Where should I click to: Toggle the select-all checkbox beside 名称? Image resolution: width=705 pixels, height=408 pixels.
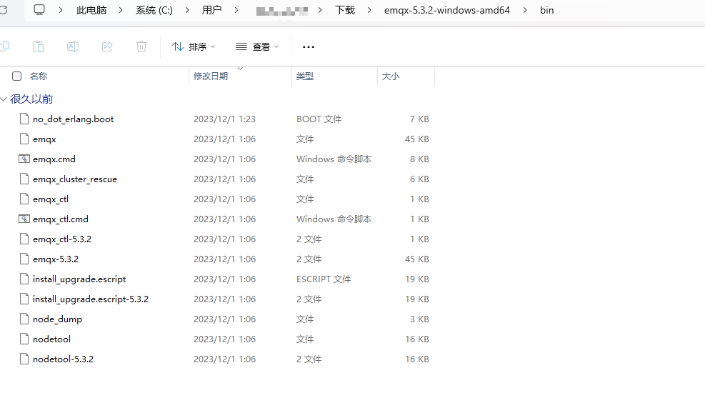pyautogui.click(x=16, y=76)
